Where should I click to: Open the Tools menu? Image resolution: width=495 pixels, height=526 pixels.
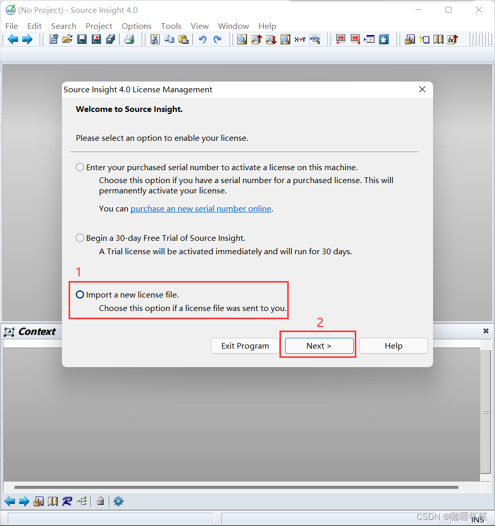(171, 26)
